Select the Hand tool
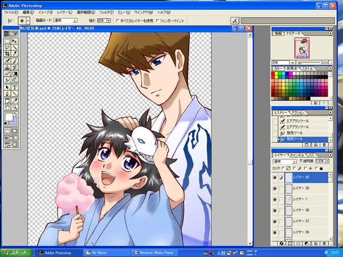Viewport: 343px width, 257px height. click(7, 107)
